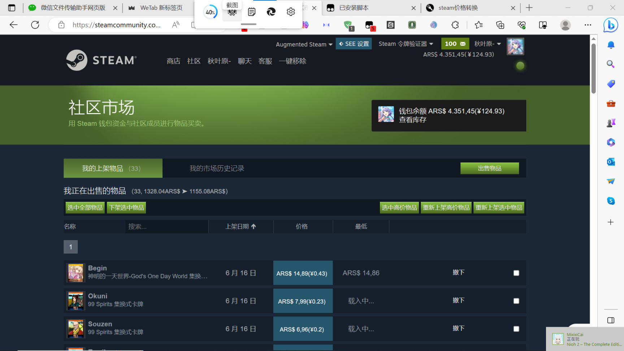Screen dimensions: 624x351
Task: Click the plus icon to customize sidebar
Action: coord(611,222)
